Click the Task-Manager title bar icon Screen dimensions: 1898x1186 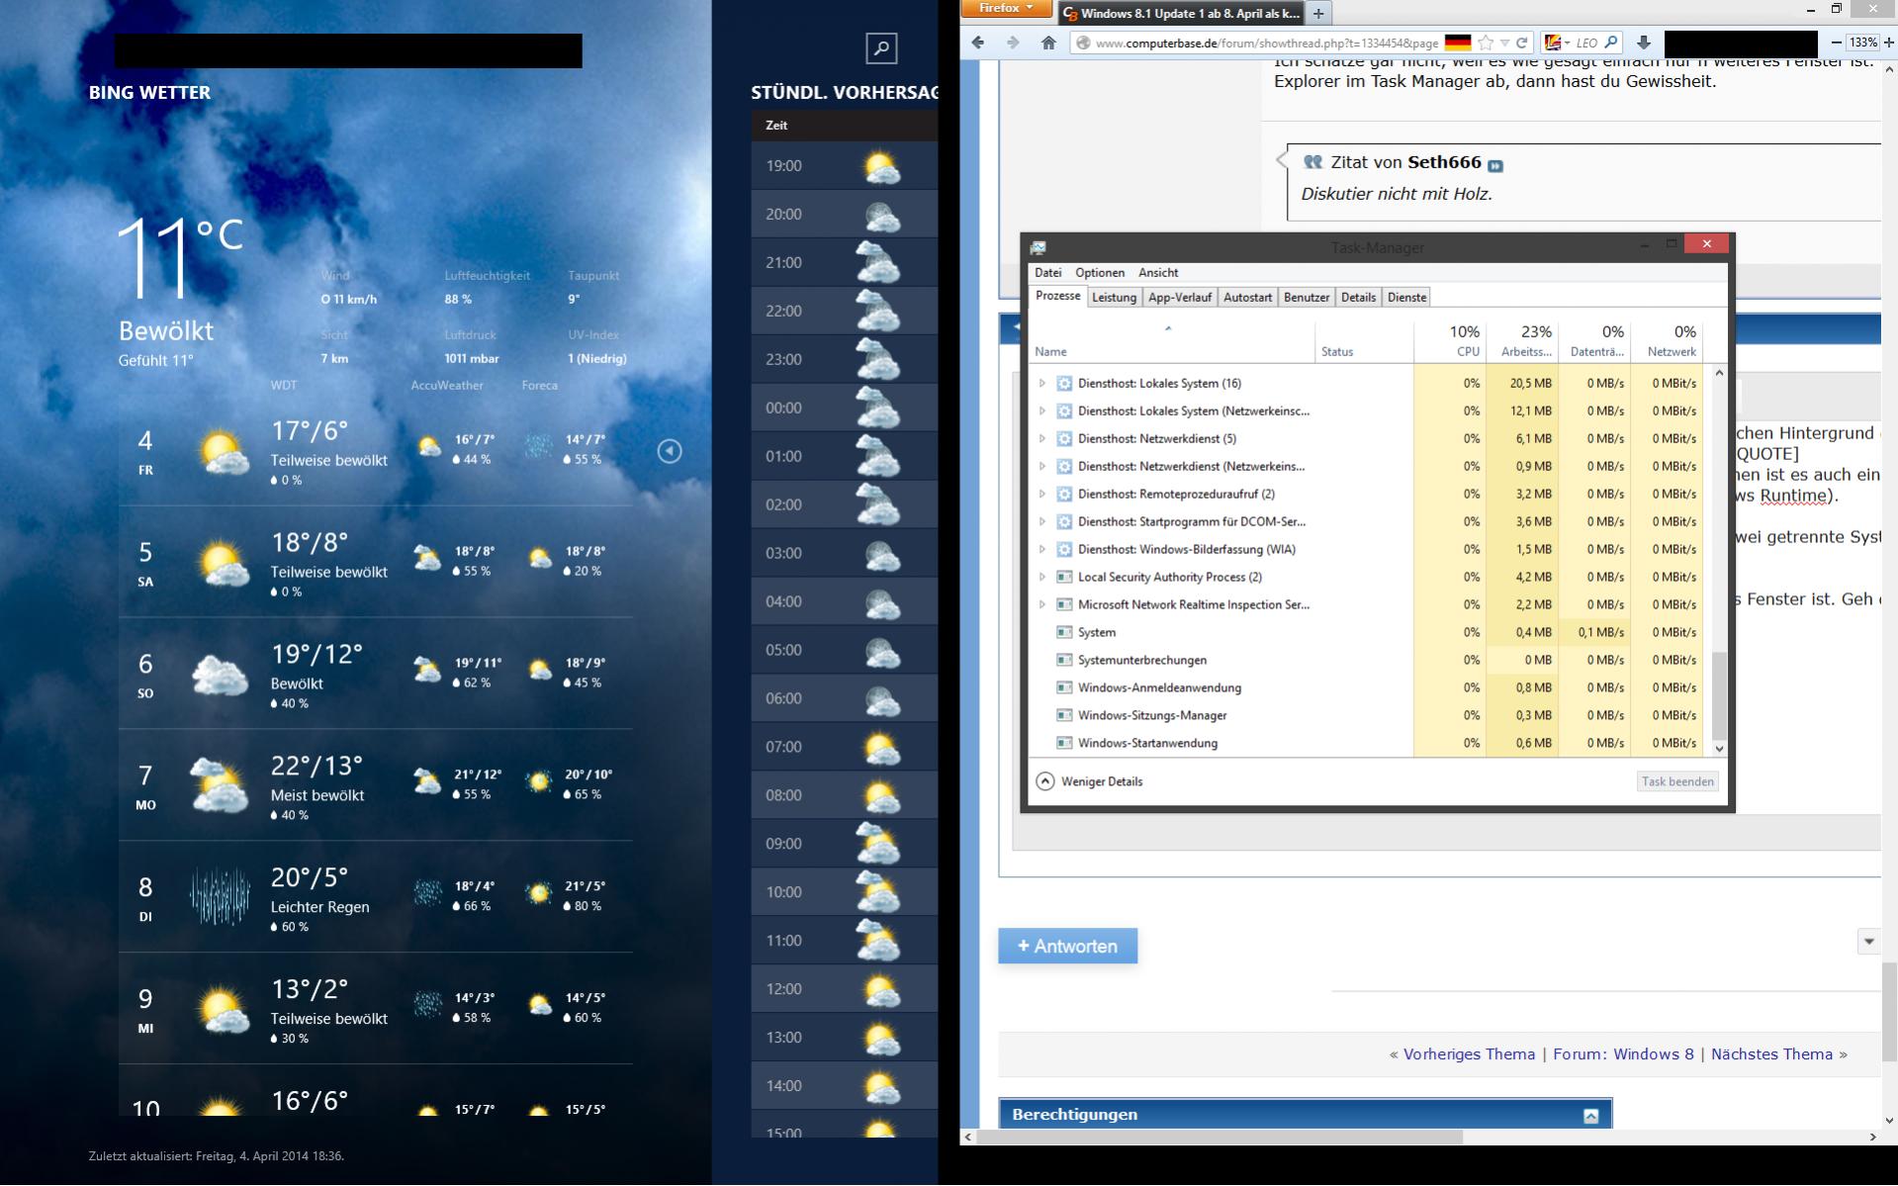tap(1038, 247)
